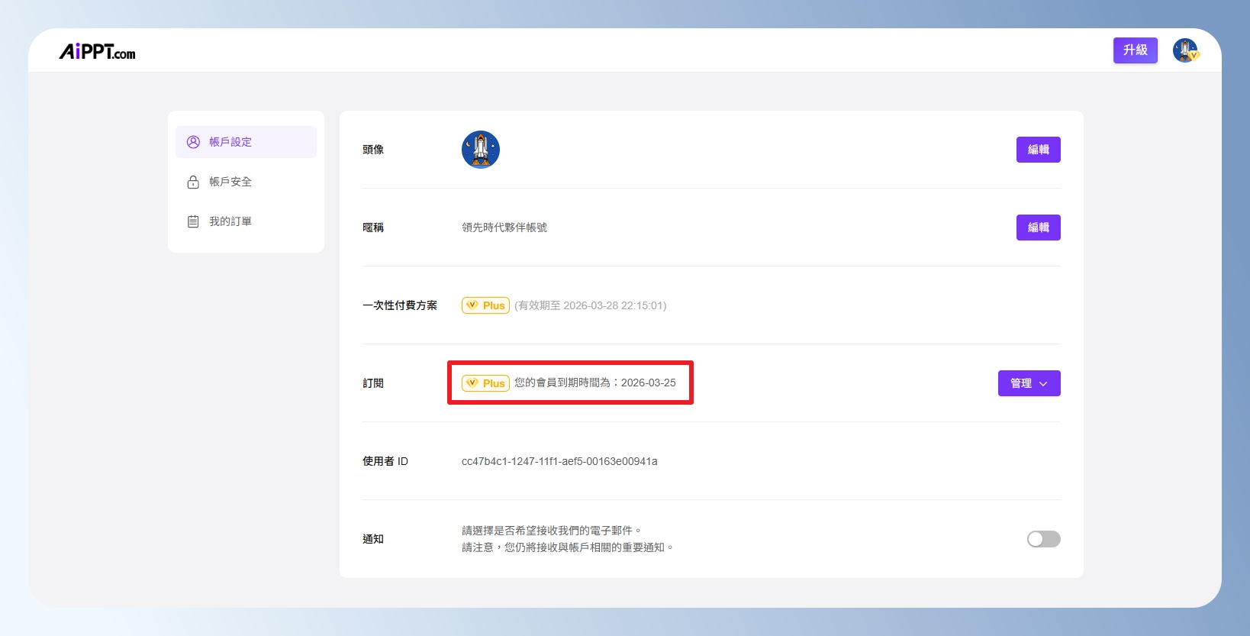Image resolution: width=1250 pixels, height=636 pixels.
Task: Select the 帳戶設定 sidebar item
Action: [x=230, y=142]
